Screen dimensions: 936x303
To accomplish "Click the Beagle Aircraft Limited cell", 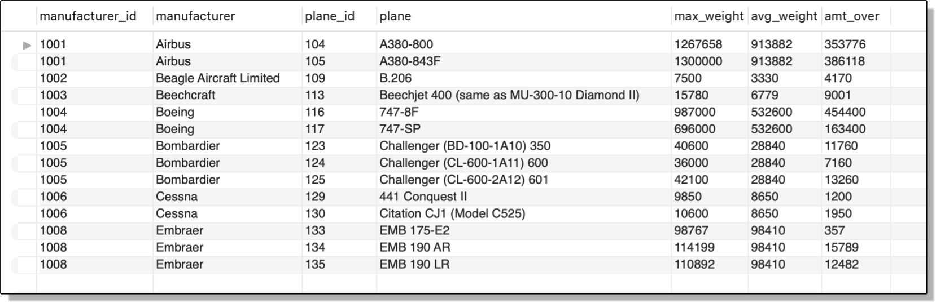I will [228, 78].
